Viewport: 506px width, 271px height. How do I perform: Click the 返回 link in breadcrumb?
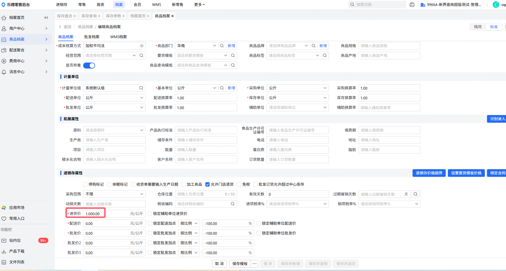pyautogui.click(x=65, y=27)
